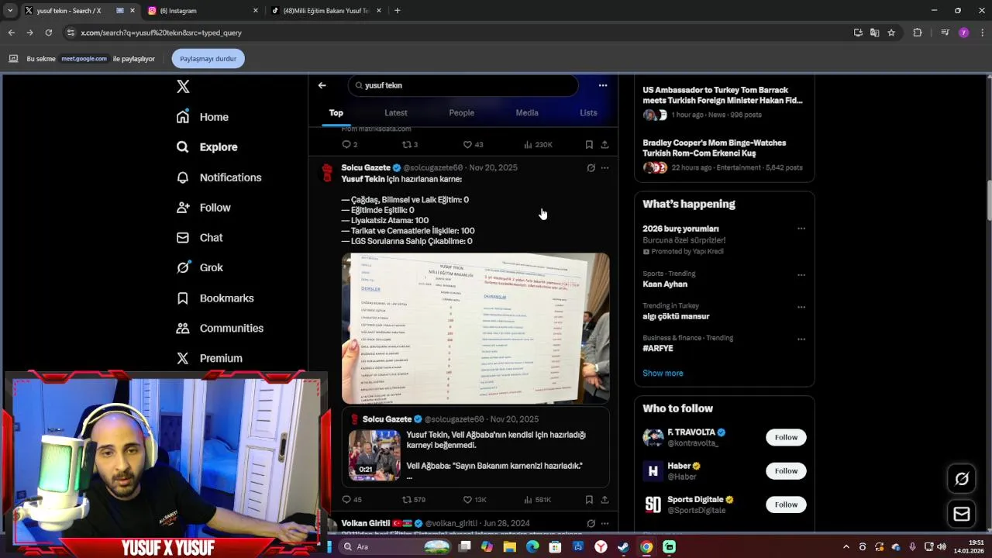This screenshot has height=558, width=992.
Task: Open Solcu Gazete profile avatar
Action: (327, 172)
